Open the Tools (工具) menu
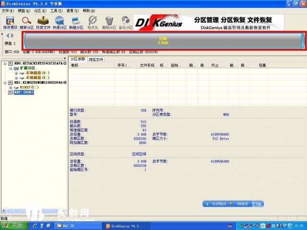 pos(56,11)
